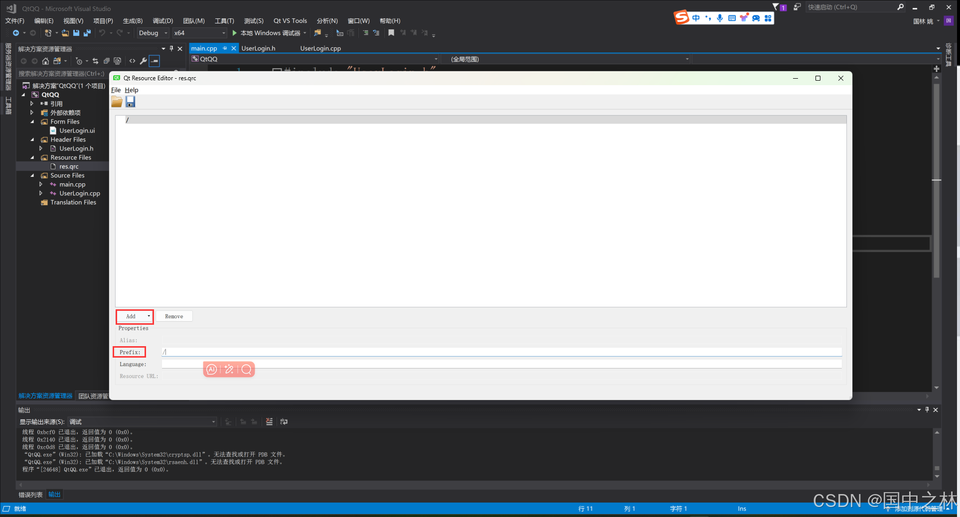
Task: Open the 文件(F) menu
Action: (x=14, y=21)
